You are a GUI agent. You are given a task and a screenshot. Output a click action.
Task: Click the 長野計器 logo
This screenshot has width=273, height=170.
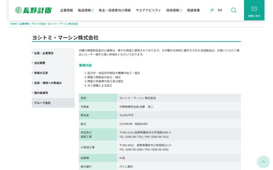(x=33, y=10)
